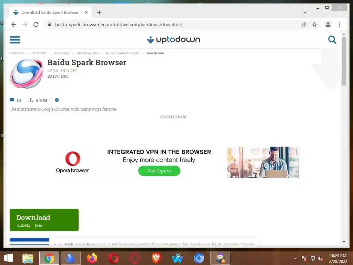Share this page via the address bar icon
Screen dimensions: 353x265
[x=303, y=24]
